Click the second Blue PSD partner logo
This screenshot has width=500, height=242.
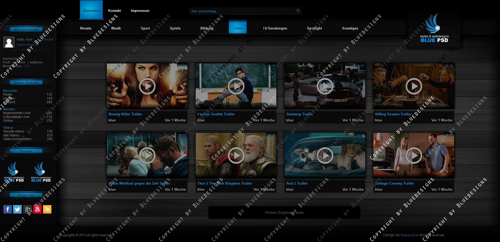(41, 172)
